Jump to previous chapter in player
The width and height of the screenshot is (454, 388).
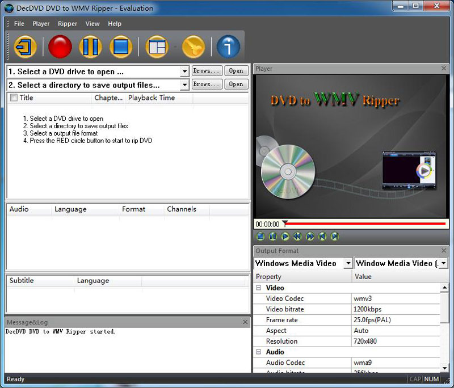pyautogui.click(x=322, y=237)
